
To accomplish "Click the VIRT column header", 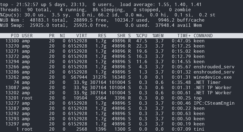I will click(x=82, y=36).
